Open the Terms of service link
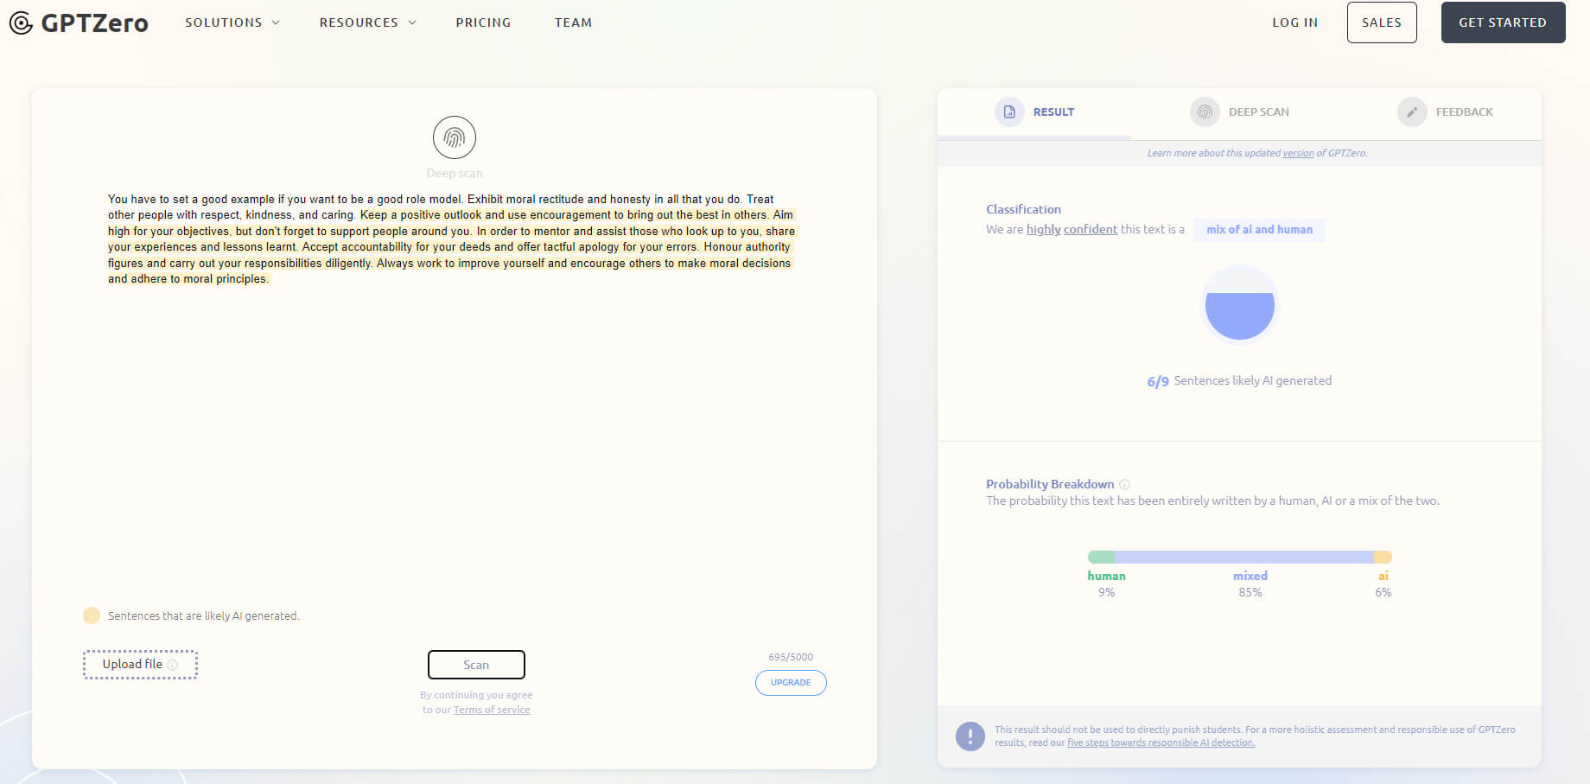Viewport: 1590px width, 784px height. (492, 710)
